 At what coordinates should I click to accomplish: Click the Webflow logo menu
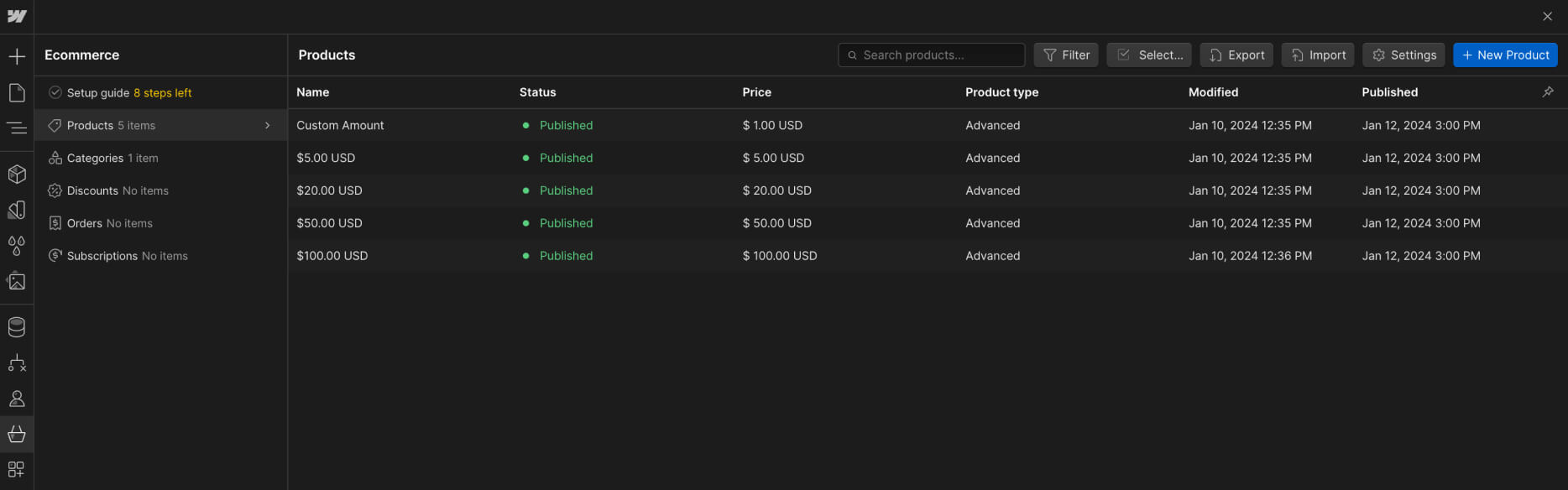coord(17,16)
